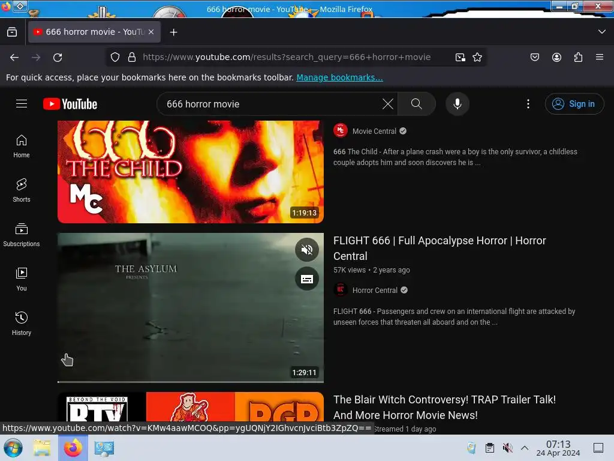Open the clipboard tray icon

click(489, 448)
